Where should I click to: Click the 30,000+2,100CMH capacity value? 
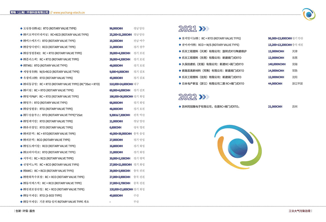point(120,158)
